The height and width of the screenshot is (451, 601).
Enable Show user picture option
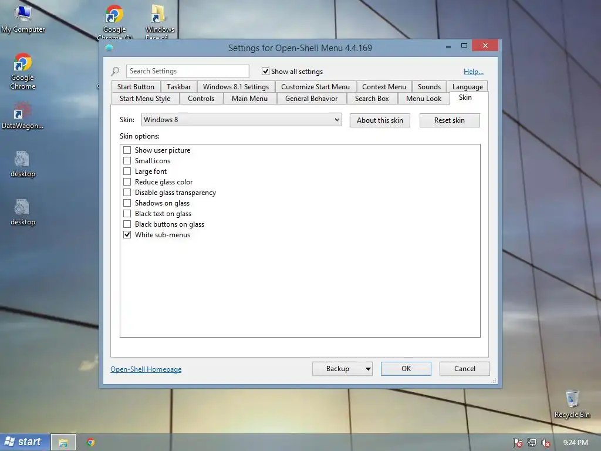point(127,150)
